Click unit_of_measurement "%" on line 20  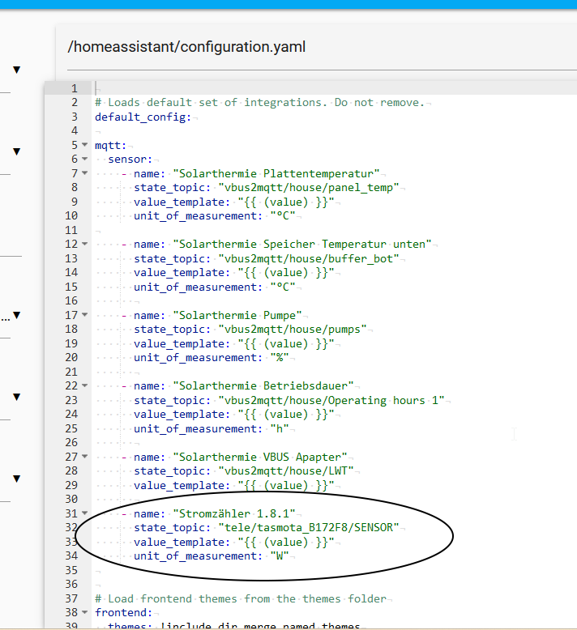[x=211, y=358]
